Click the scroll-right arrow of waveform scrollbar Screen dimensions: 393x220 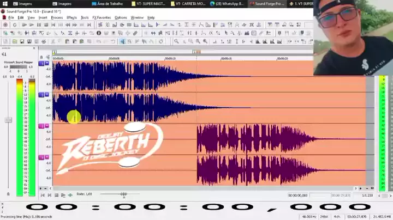pos(355,188)
